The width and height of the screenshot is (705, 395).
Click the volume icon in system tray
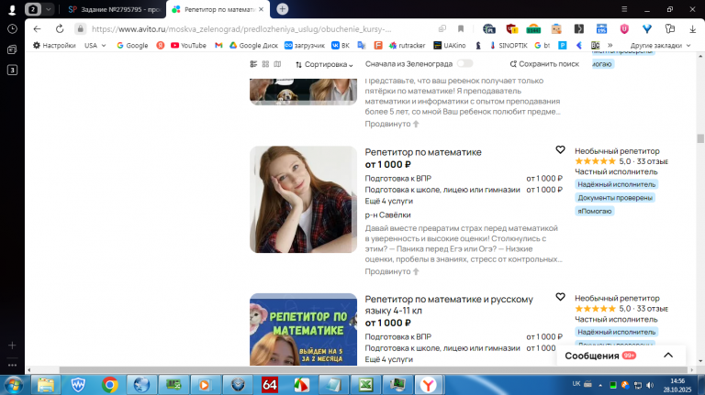coord(650,385)
